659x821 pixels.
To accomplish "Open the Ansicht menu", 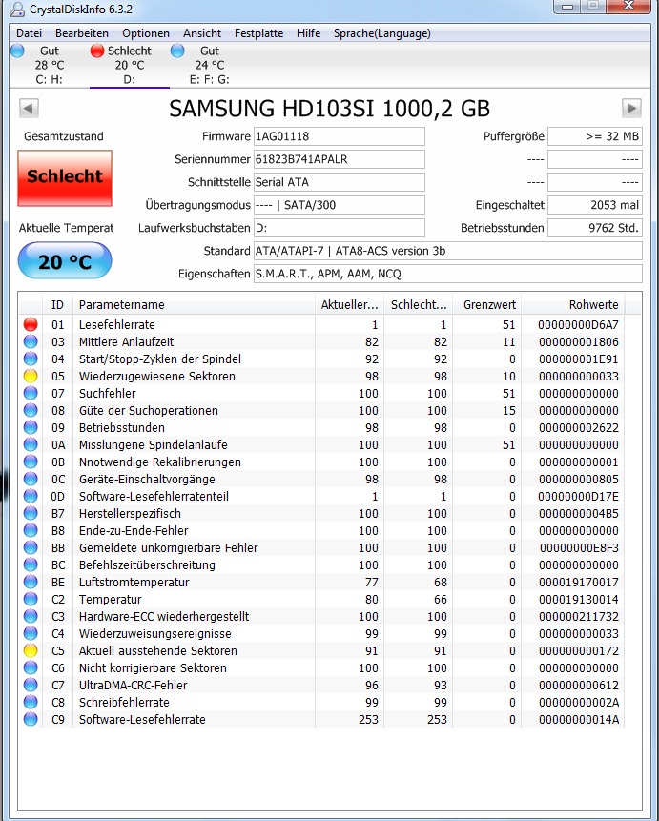I will tap(202, 33).
